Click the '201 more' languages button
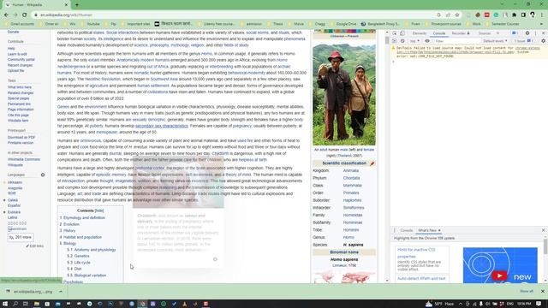Viewport: 548px width, 308px height. (21, 237)
